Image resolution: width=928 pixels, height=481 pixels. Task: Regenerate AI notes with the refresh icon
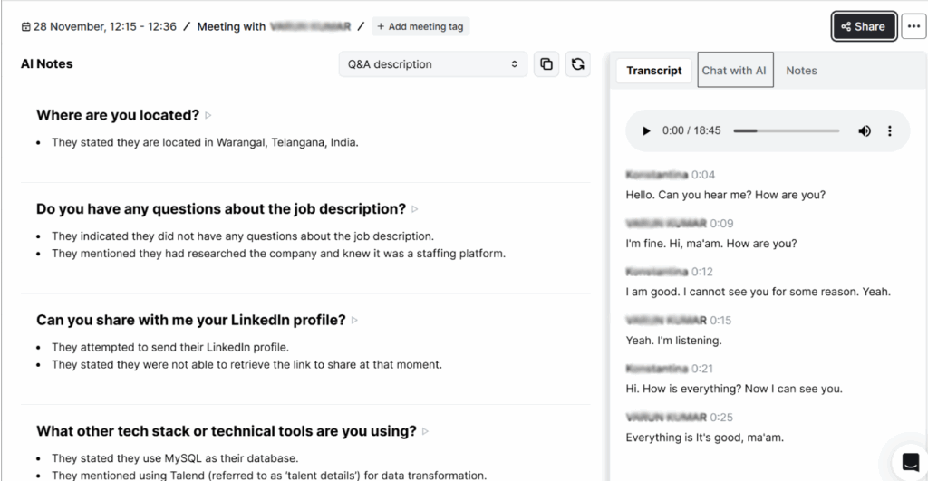[x=577, y=64]
